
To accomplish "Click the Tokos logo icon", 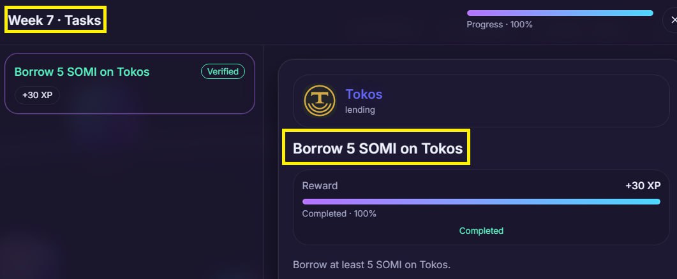I will pos(320,101).
